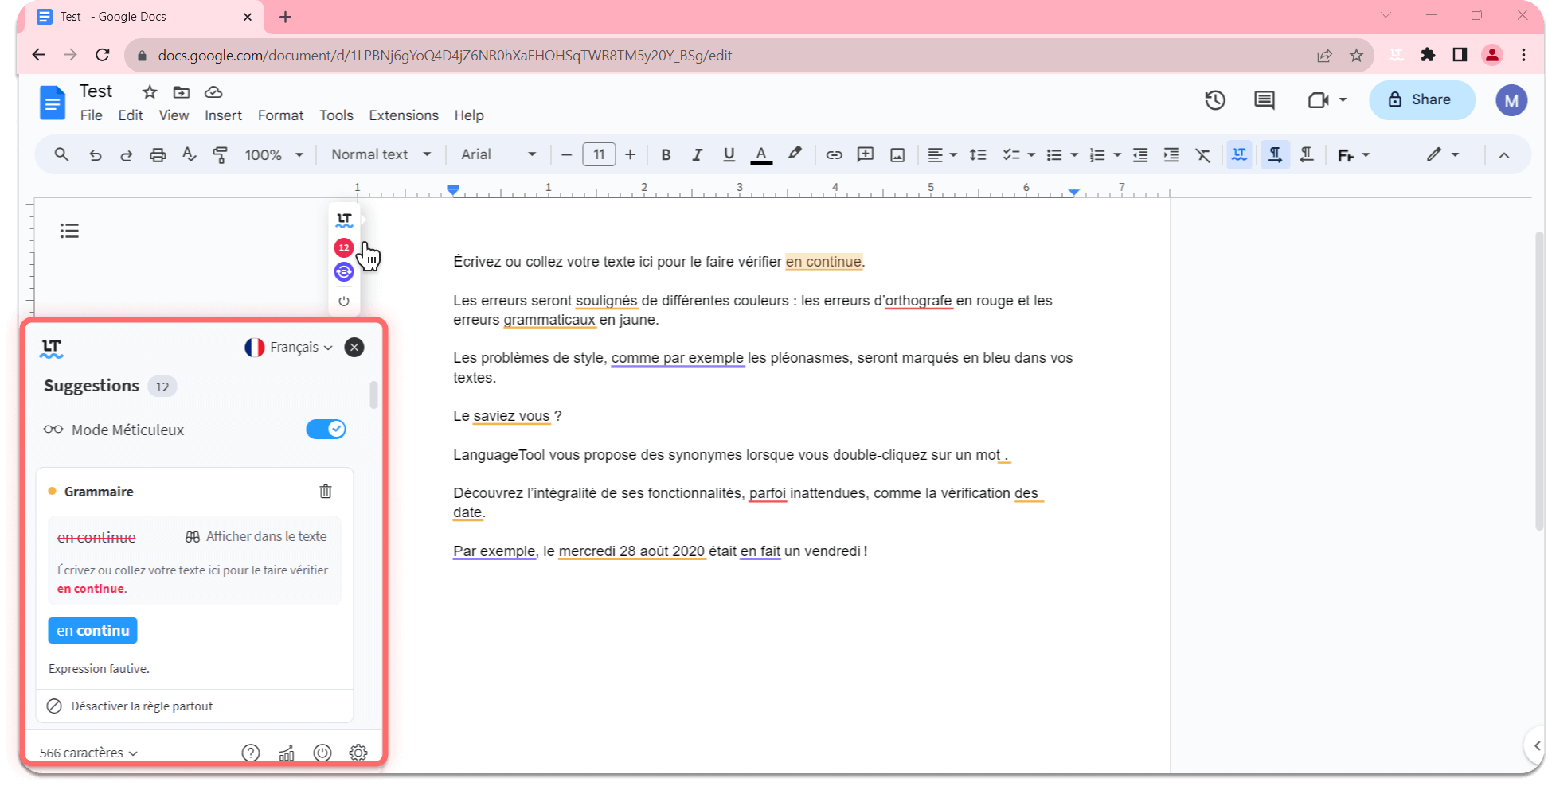Expand numbered list options
This screenshot has width=1548, height=786.
[x=1117, y=155]
